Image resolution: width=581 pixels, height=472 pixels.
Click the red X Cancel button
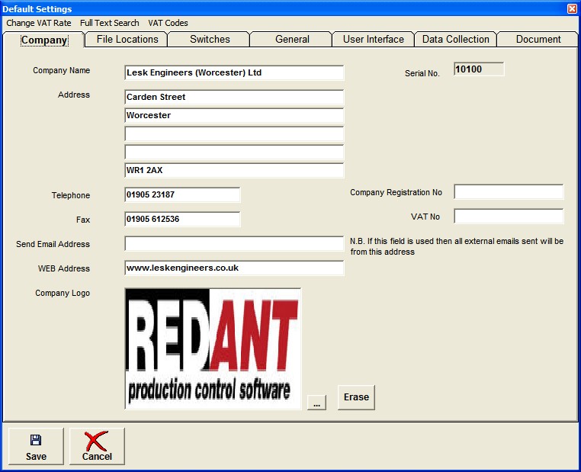click(x=97, y=447)
